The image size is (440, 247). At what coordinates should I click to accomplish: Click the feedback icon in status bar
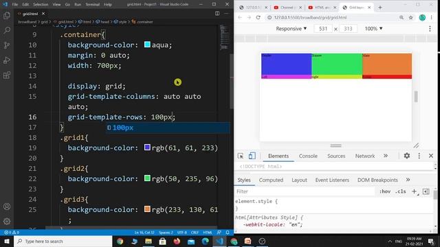tap(219, 233)
